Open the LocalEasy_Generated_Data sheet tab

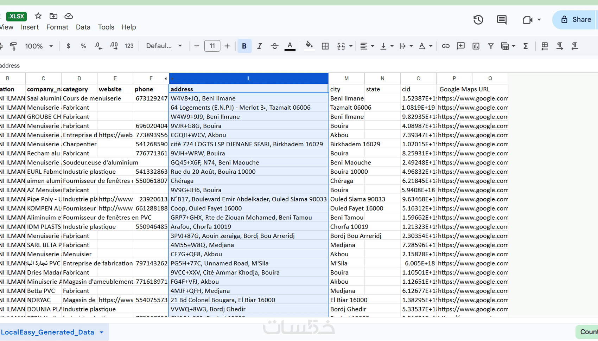coord(47,332)
